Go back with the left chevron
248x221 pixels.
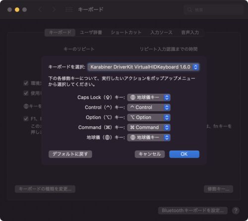click(x=40, y=9)
